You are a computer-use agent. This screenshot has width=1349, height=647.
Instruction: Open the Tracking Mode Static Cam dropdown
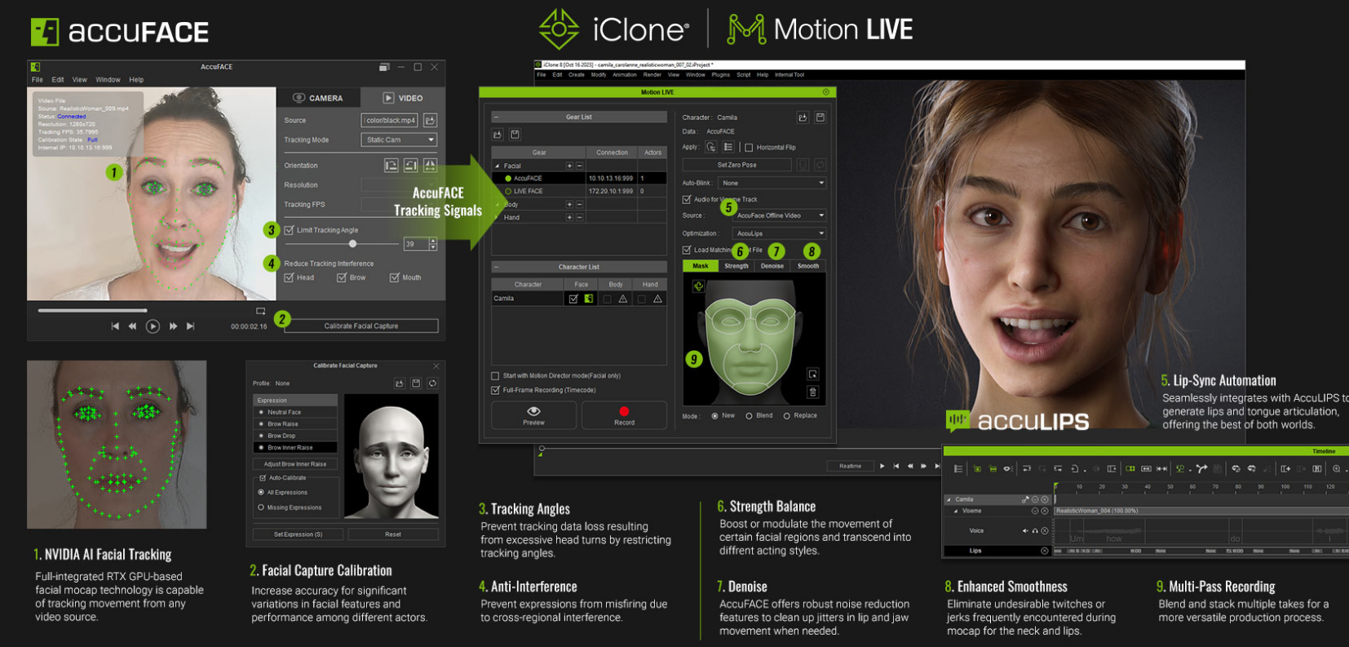(399, 140)
